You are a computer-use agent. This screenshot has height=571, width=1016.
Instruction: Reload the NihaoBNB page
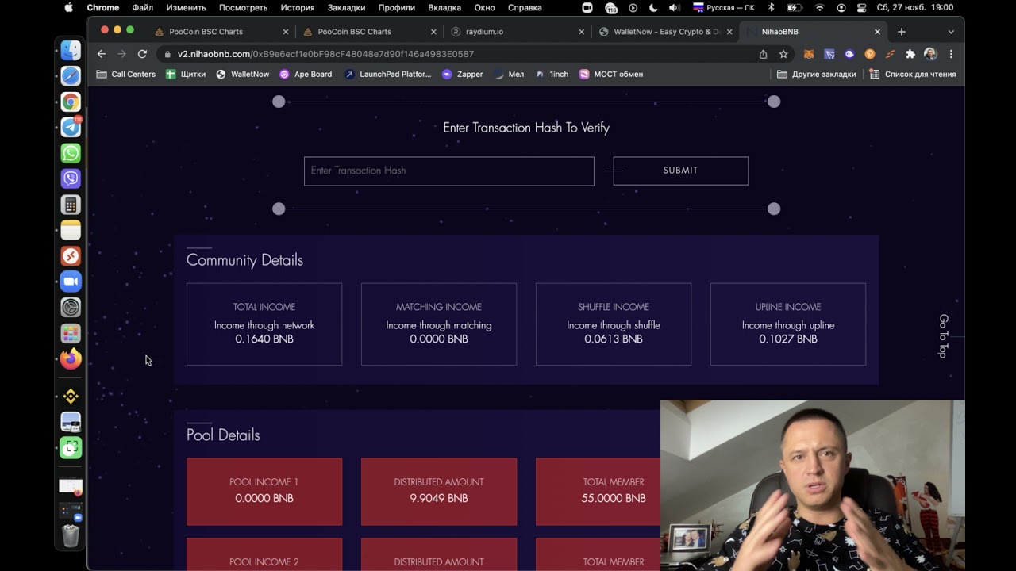click(142, 54)
